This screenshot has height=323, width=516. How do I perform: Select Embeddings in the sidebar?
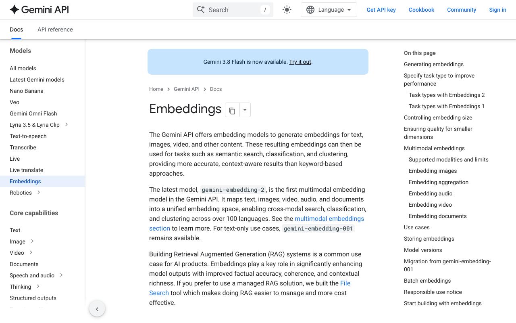(x=42, y=181)
